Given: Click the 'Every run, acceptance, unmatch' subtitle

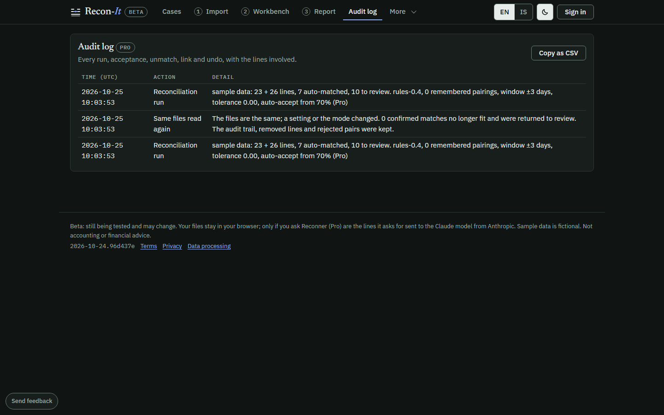Looking at the screenshot, I should click(x=187, y=59).
